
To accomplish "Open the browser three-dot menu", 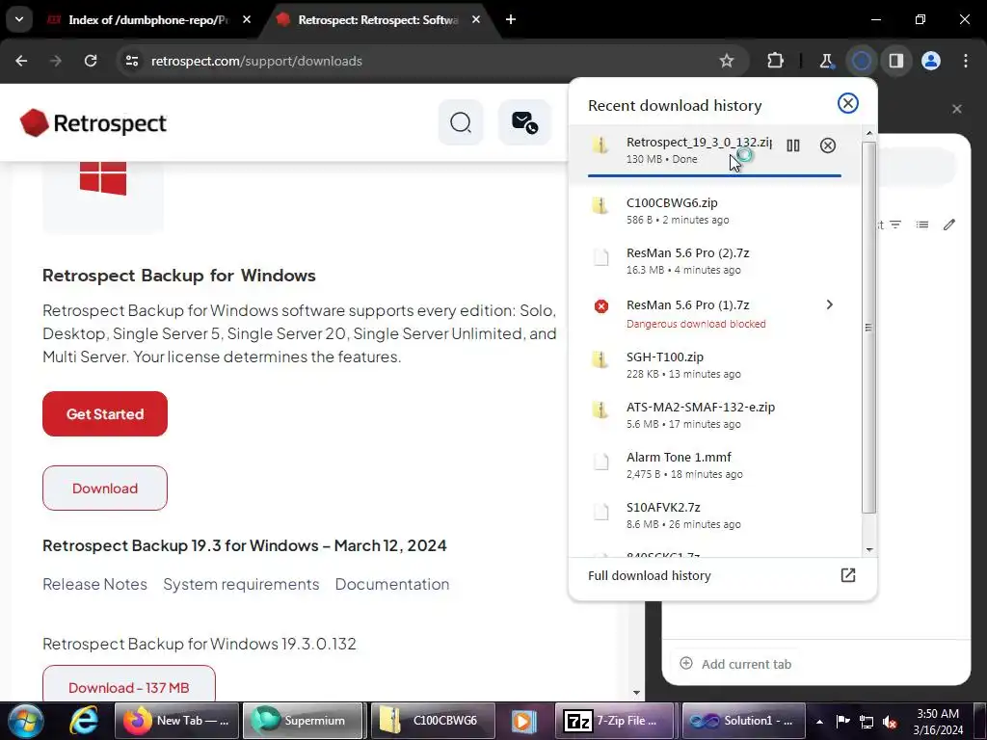I will point(966,61).
